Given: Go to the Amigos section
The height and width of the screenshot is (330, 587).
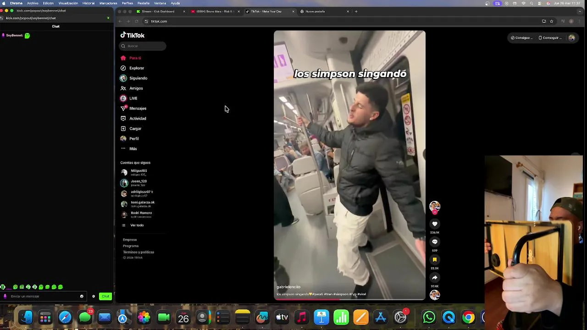Looking at the screenshot, I should pos(132,88).
